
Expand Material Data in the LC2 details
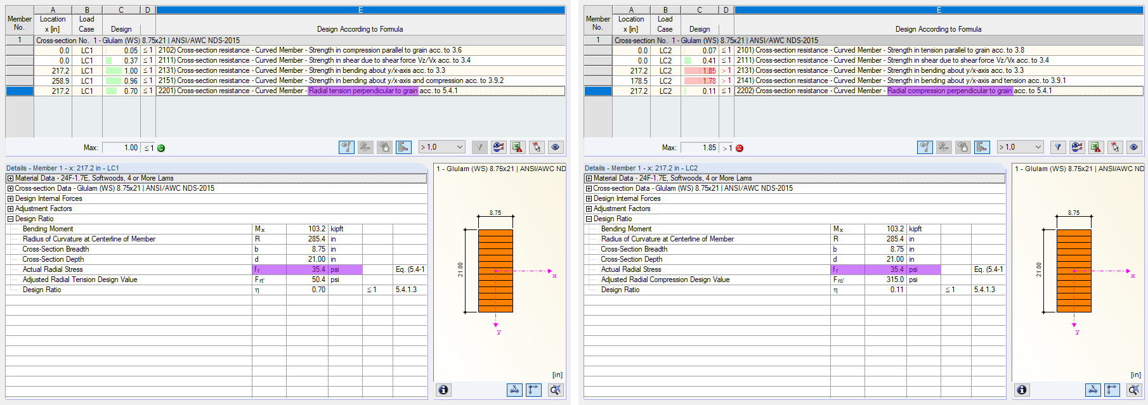pos(589,178)
